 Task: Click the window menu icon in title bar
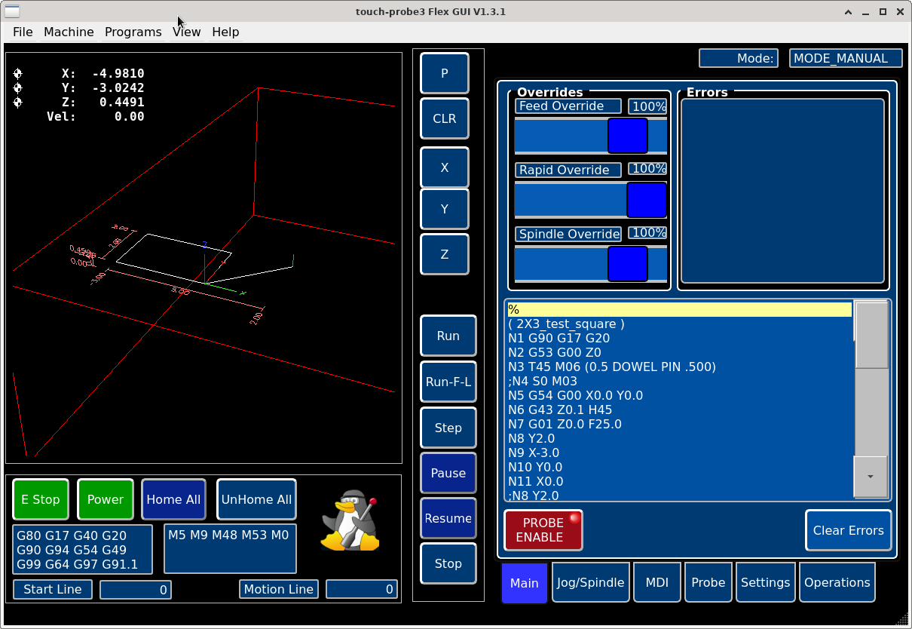[13, 11]
